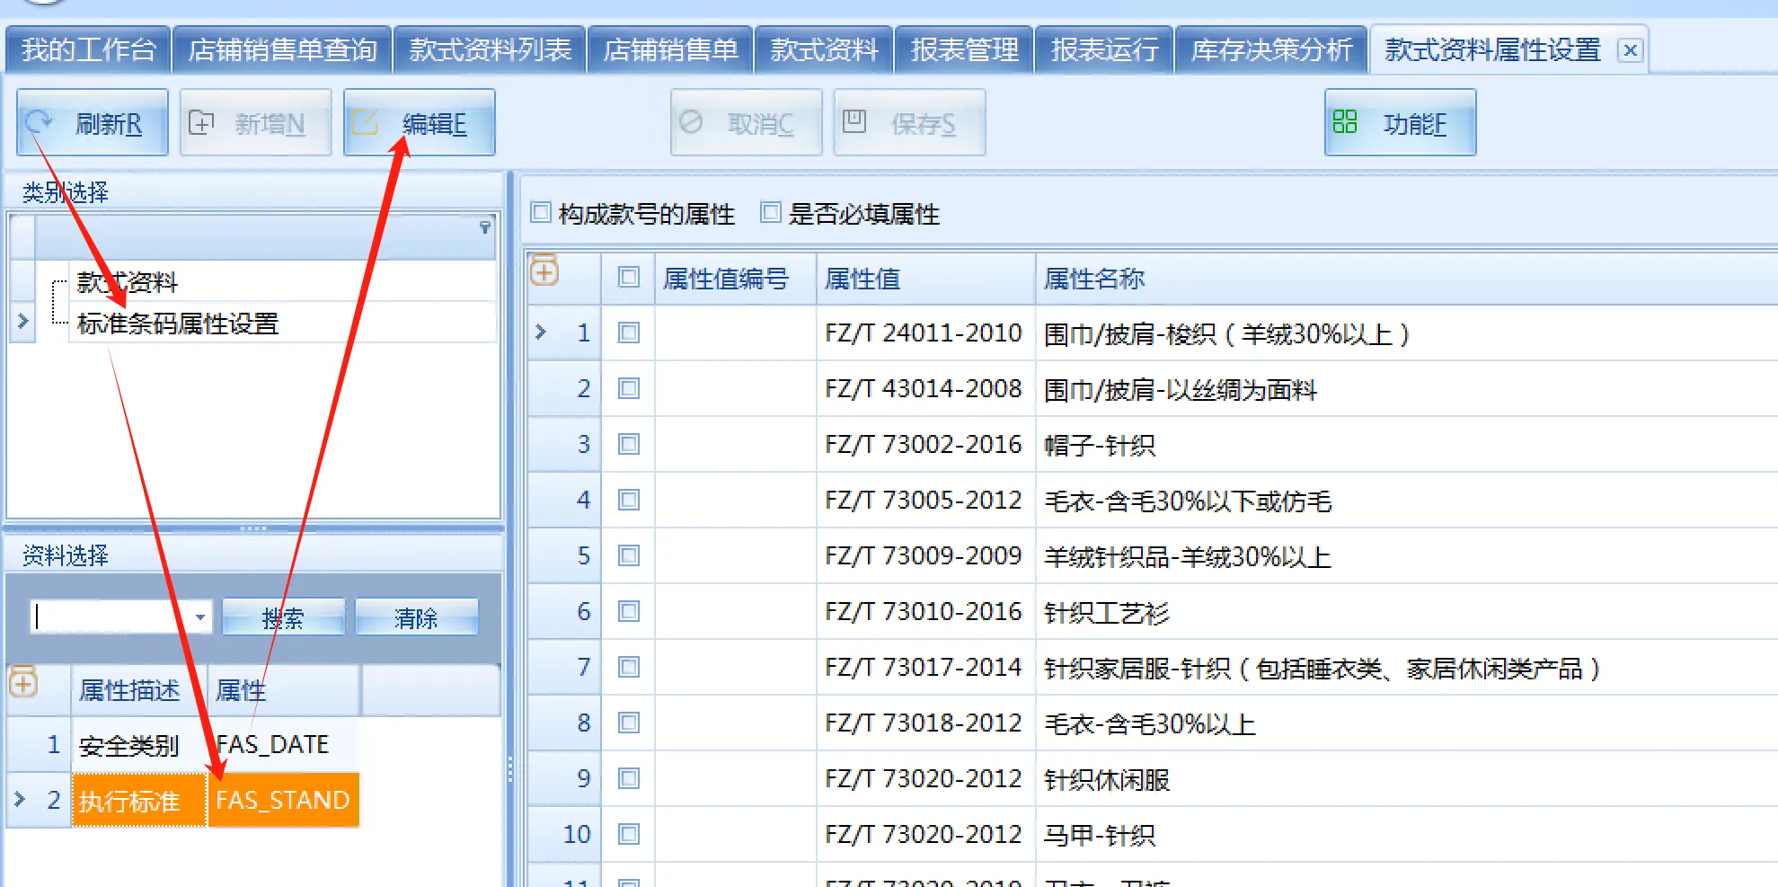The width and height of the screenshot is (1778, 887).
Task: Click the filter funnel icon in 类别选择
Action: [x=485, y=227]
